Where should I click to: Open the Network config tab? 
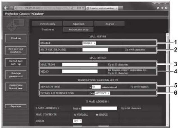48,24
